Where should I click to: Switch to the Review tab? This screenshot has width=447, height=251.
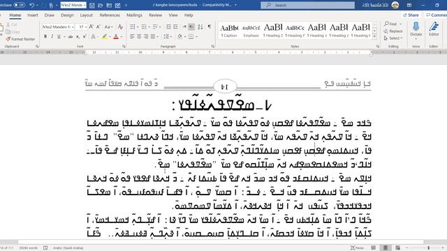(x=155, y=15)
